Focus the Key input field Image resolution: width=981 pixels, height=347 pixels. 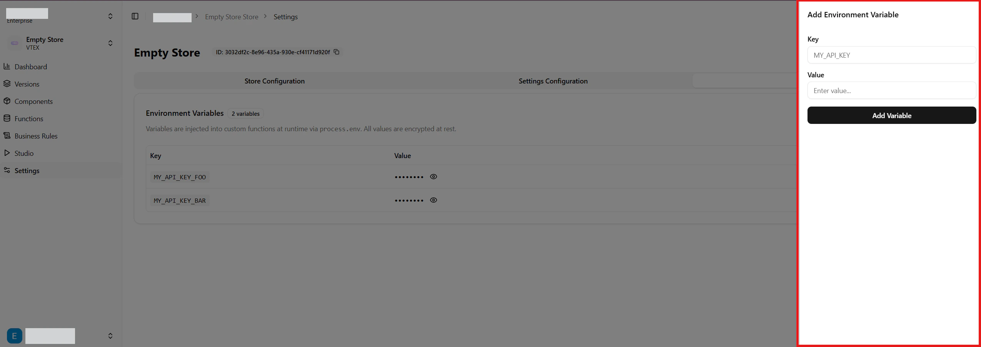[x=891, y=55]
